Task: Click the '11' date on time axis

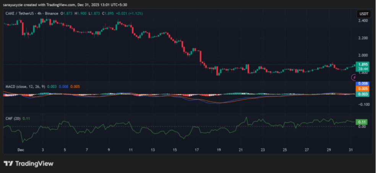Action: tap(131, 150)
